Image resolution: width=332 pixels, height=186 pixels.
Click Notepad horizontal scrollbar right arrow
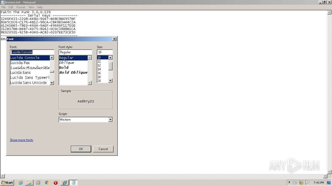click(x=325, y=176)
